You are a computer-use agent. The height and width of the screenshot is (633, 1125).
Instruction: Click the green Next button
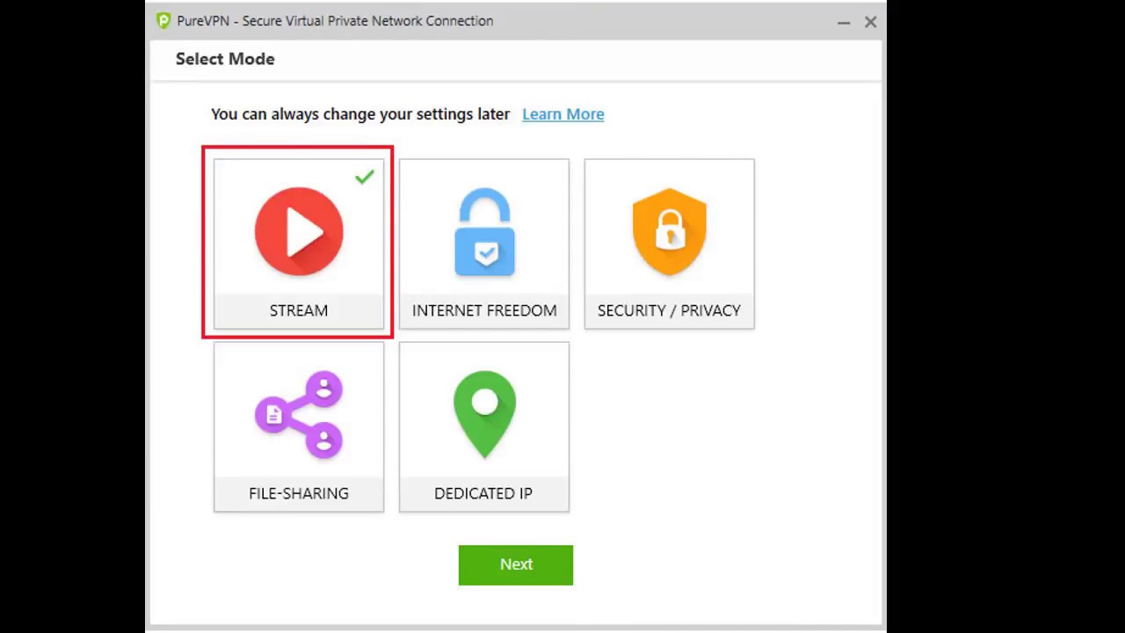[516, 564]
